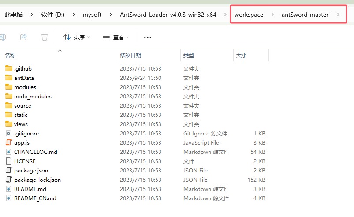The image size is (354, 217).
Task: Click the app.js JavaScript file icon
Action: coord(8,142)
